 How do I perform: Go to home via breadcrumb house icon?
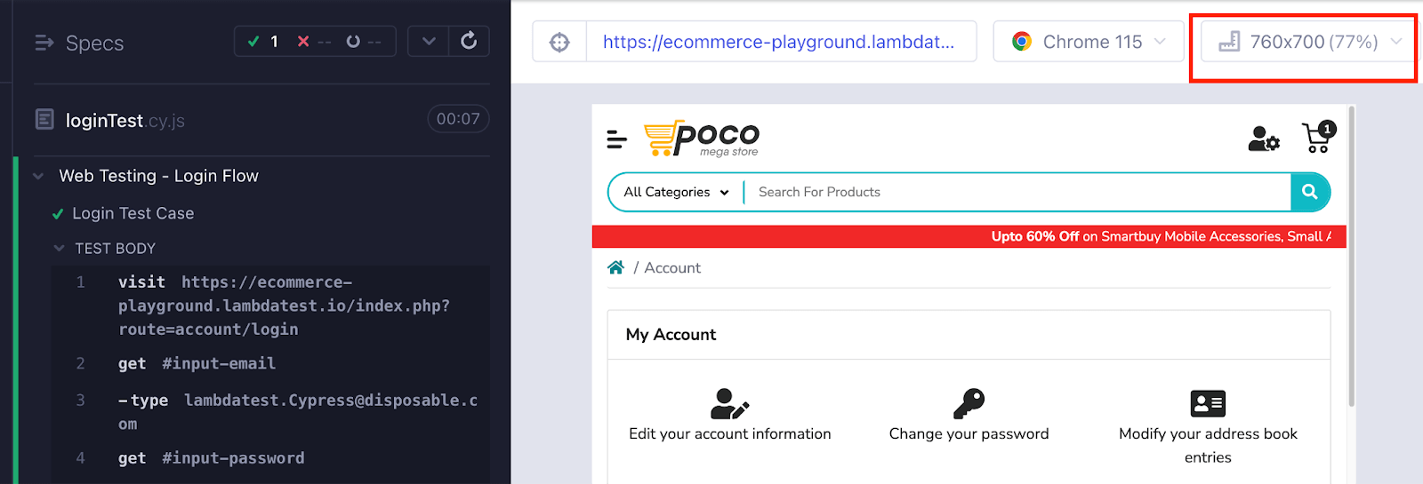pos(615,267)
